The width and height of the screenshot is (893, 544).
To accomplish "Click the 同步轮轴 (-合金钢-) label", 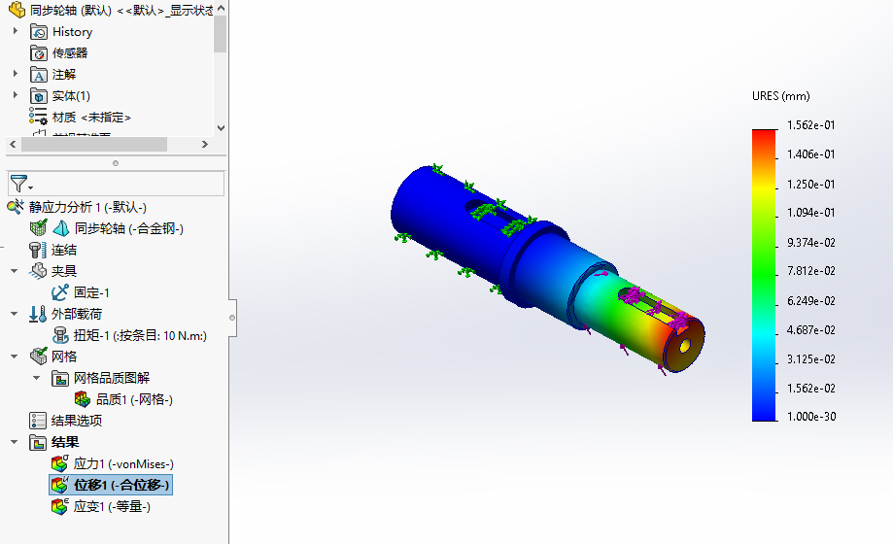I will tap(128, 228).
